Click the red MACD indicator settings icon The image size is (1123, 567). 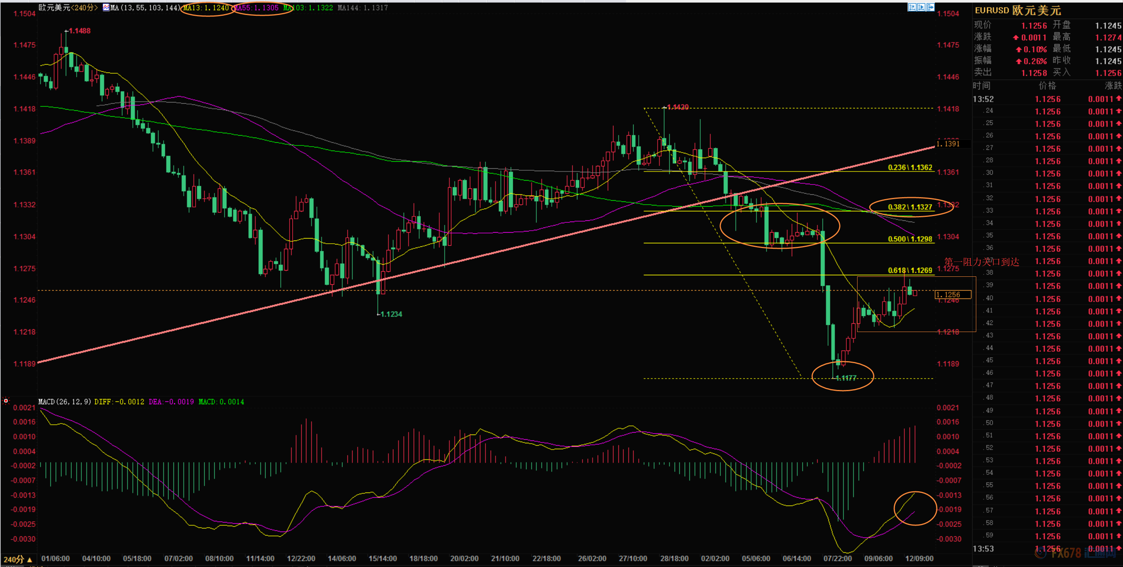coord(6,401)
